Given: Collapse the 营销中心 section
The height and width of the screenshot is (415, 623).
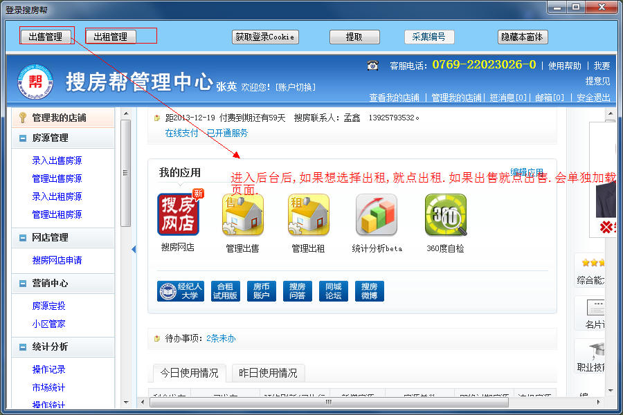Looking at the screenshot, I should tap(23, 284).
